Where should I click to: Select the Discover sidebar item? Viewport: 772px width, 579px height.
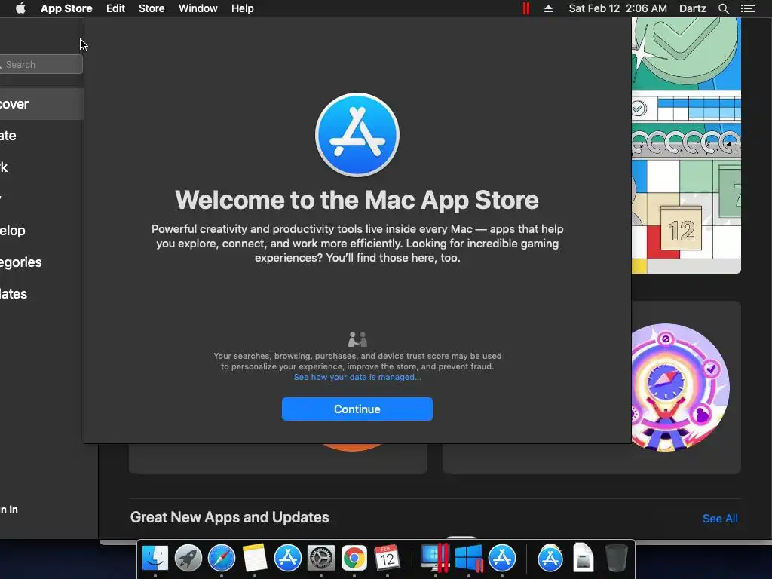(x=41, y=104)
